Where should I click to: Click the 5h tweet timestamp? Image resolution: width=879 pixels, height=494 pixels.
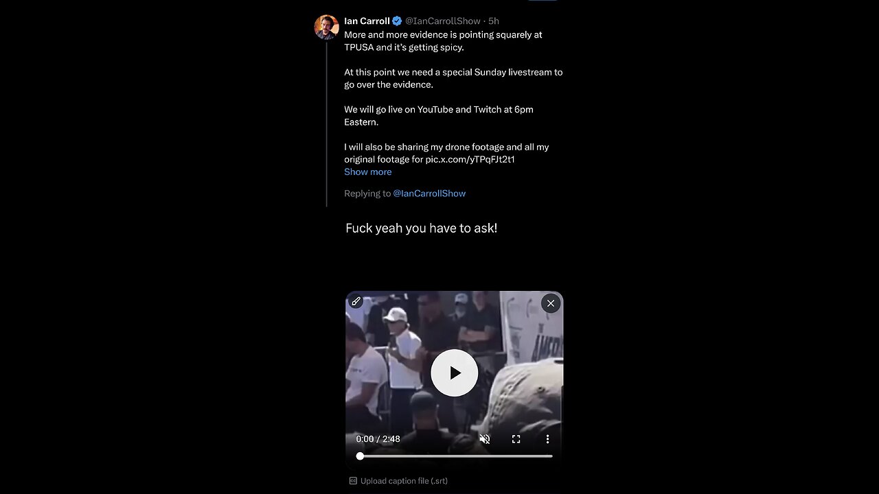tap(494, 21)
